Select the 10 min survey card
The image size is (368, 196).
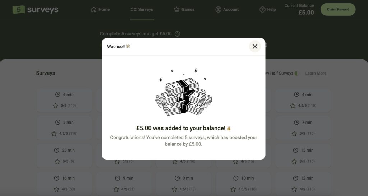point(243,183)
